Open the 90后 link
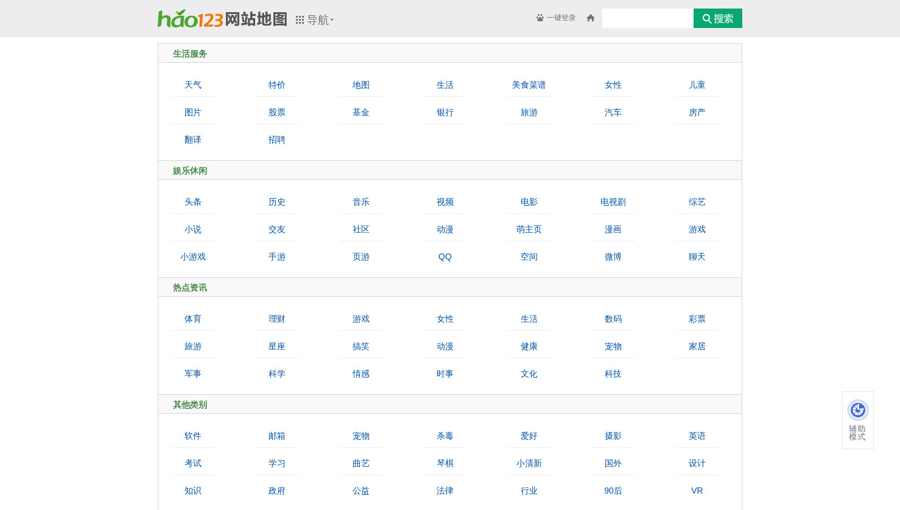This screenshot has height=510, width=900. tap(613, 491)
